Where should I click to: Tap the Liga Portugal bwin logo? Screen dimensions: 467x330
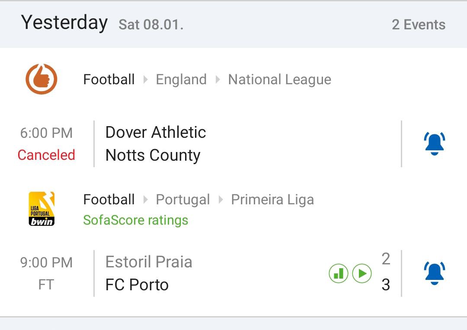click(42, 209)
